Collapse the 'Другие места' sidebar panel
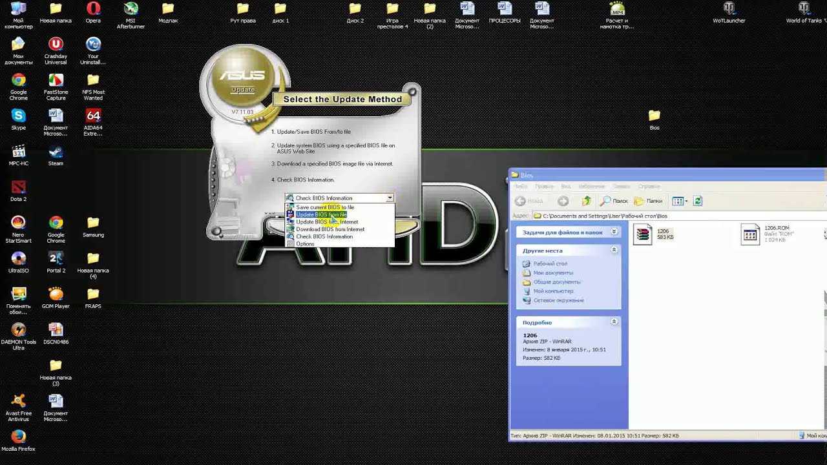827x465 pixels. (x=614, y=250)
